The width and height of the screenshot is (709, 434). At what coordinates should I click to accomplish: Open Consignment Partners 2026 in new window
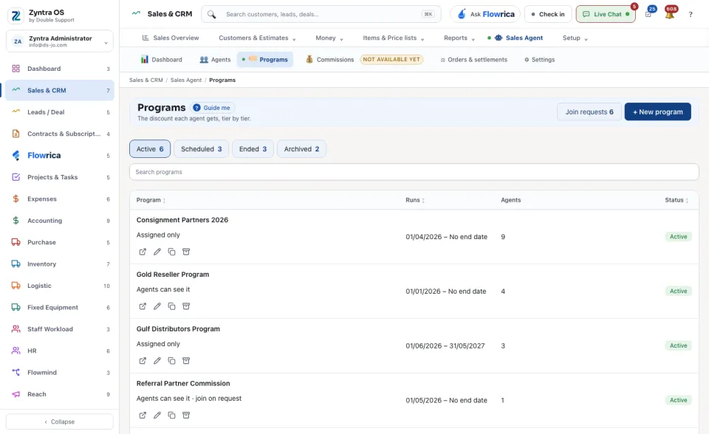click(143, 252)
